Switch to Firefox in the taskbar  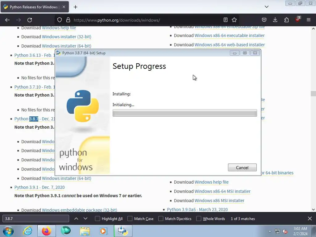tap(47, 231)
